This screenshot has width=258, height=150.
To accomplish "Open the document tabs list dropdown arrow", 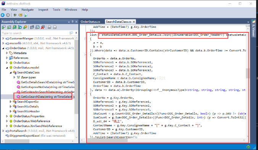I will tap(248, 22).
